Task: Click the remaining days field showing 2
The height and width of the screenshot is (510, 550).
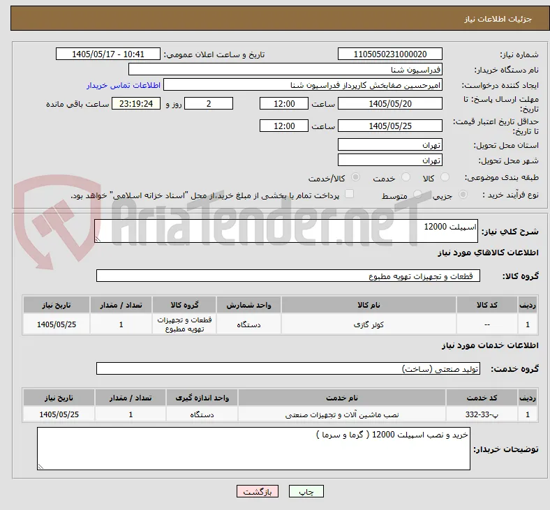Action: (209, 103)
